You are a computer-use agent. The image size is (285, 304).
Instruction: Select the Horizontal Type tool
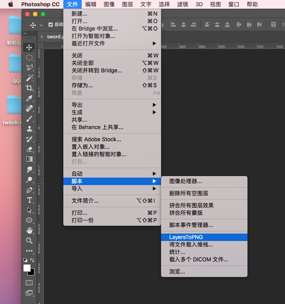(29, 200)
